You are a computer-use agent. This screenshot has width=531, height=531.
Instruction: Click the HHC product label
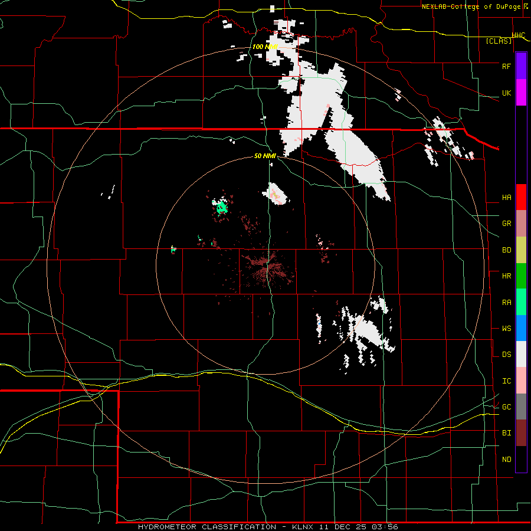pyautogui.click(x=519, y=35)
